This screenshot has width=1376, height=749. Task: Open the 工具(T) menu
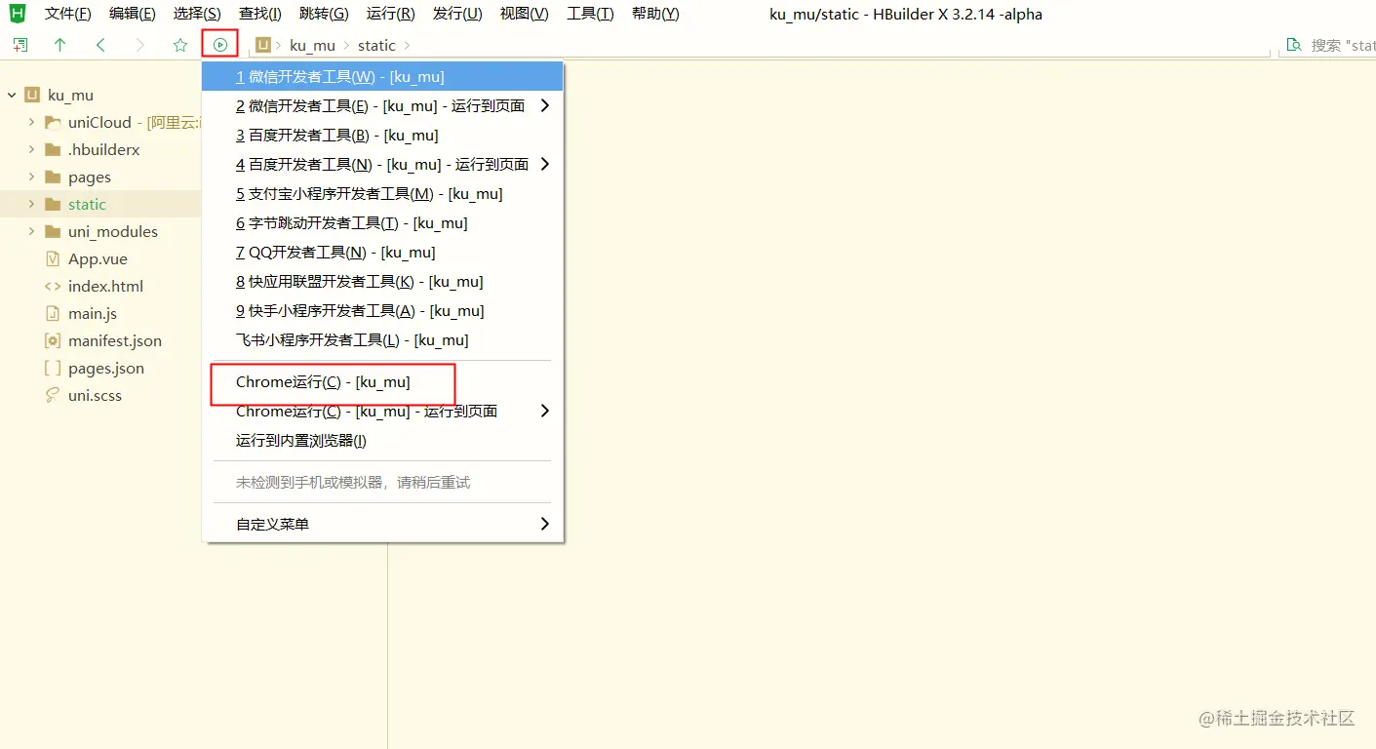tap(591, 14)
